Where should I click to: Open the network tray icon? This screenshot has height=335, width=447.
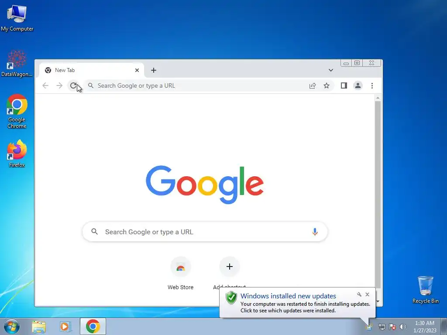(x=382, y=327)
